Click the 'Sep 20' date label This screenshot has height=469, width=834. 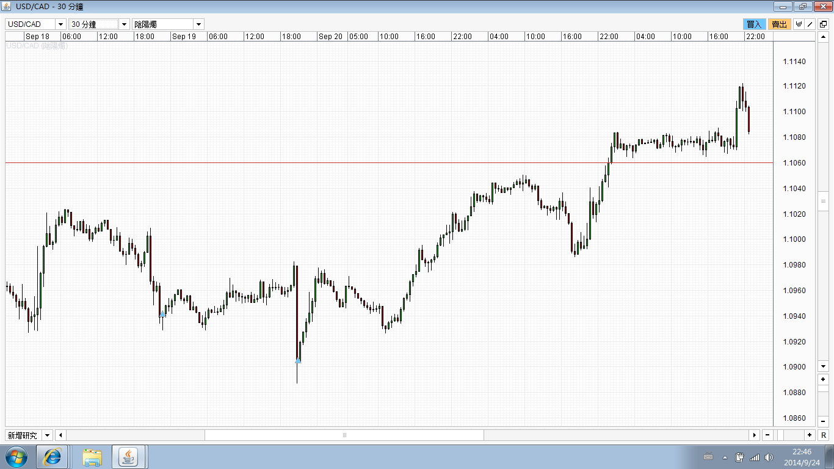click(x=330, y=37)
